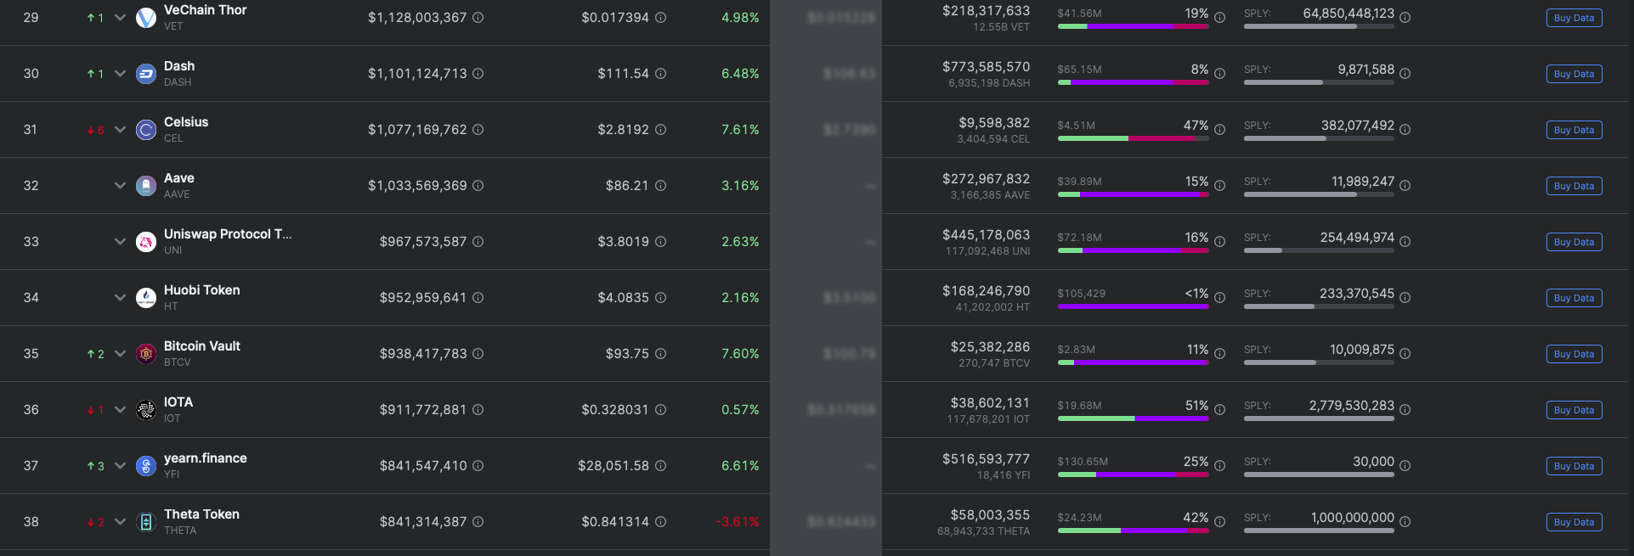This screenshot has height=556, width=1634.
Task: Show info icon next to Huobi price $4.0835
Action: pos(661,298)
